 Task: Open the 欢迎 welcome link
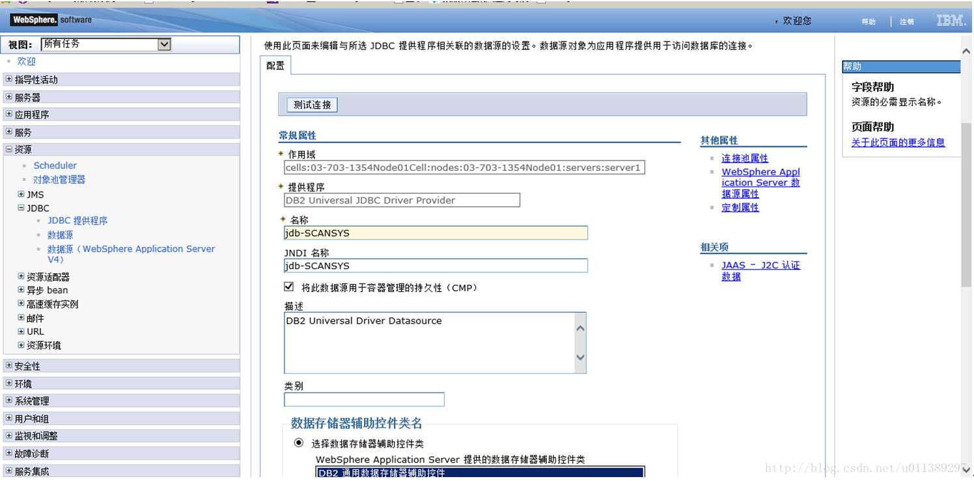[27, 61]
